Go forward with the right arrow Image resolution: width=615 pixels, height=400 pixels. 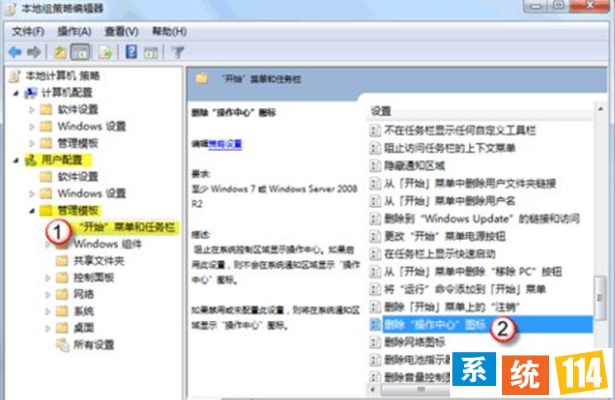34,52
